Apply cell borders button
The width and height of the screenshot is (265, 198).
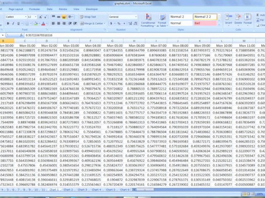[27, 24]
